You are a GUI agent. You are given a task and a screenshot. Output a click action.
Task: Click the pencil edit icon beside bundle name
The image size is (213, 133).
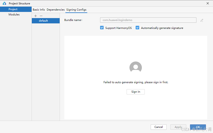pyautogui.click(x=202, y=20)
